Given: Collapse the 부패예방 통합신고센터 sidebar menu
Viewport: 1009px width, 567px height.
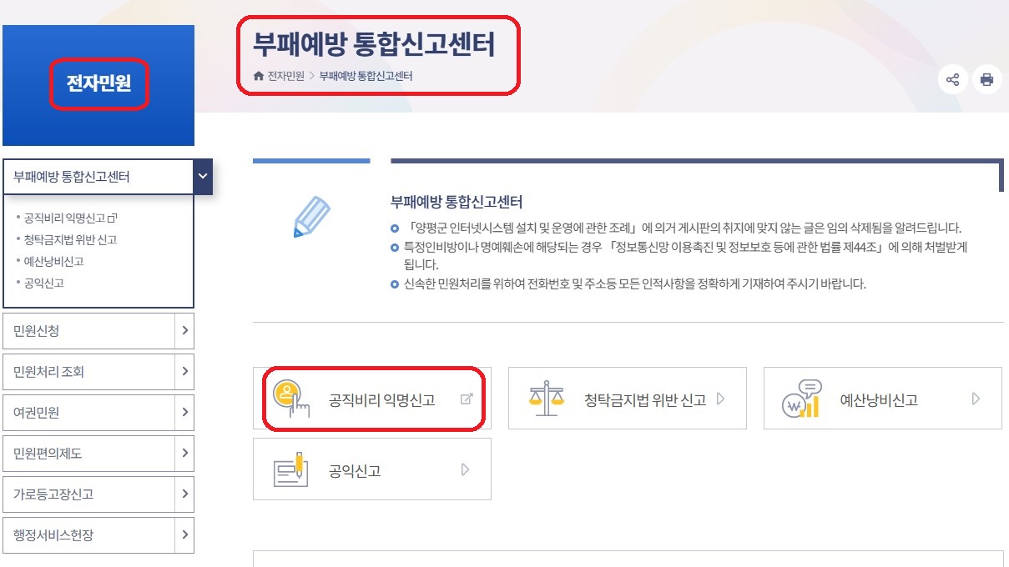Looking at the screenshot, I should click(x=203, y=177).
